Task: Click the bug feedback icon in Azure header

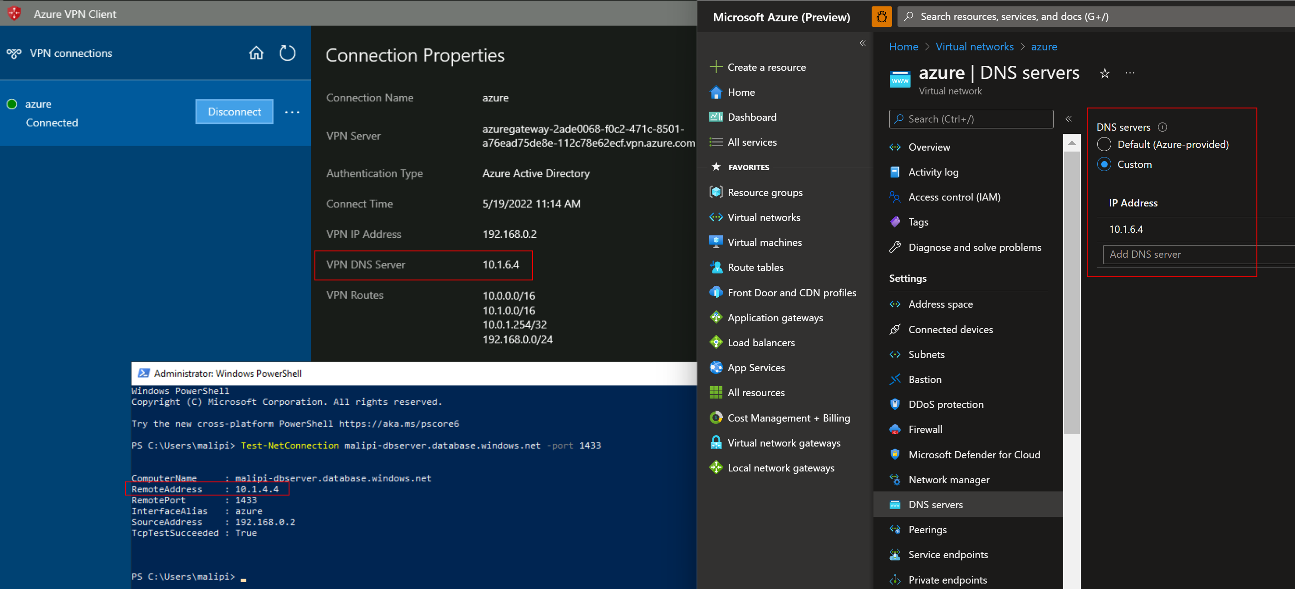Action: (x=881, y=17)
